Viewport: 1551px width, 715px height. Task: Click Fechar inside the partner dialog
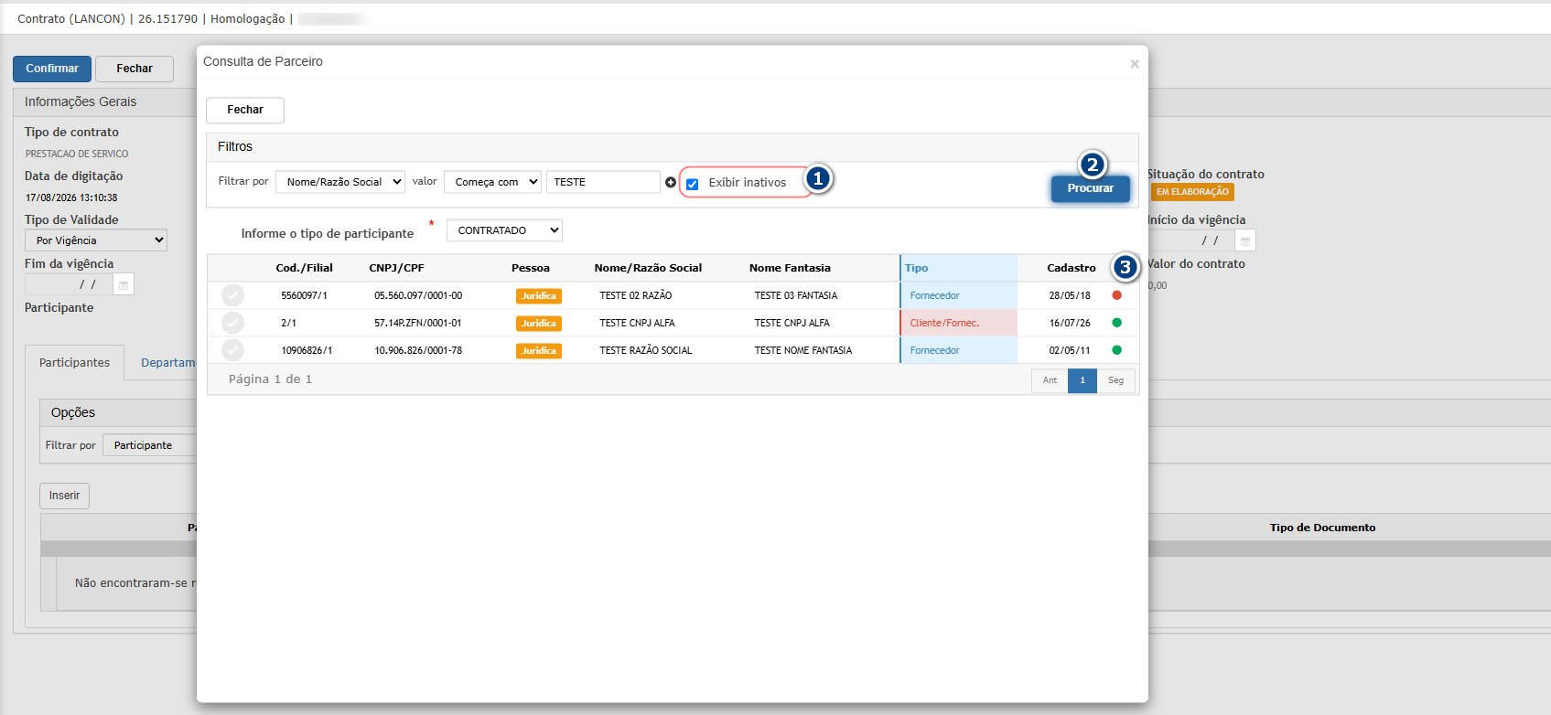245,110
